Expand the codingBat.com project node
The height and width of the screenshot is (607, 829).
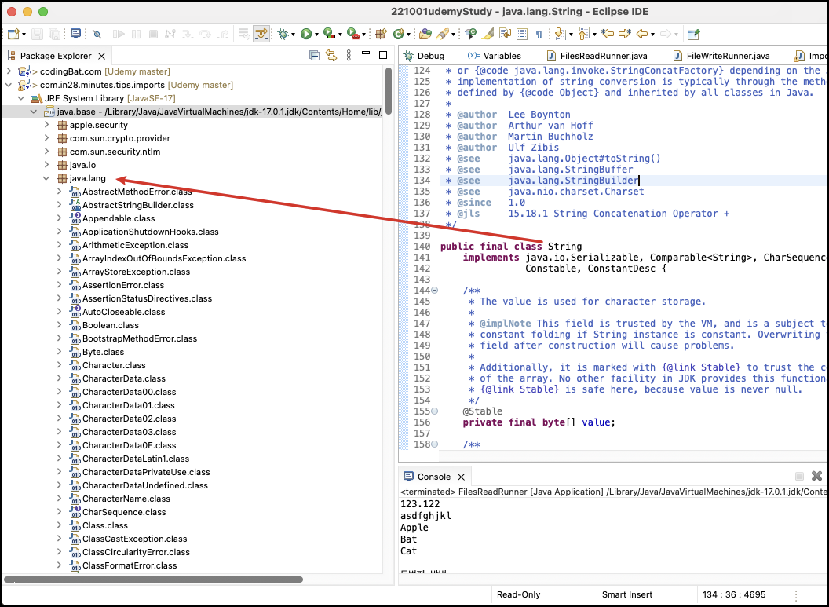tap(9, 71)
